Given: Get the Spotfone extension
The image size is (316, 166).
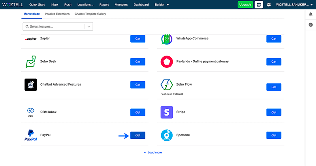Looking at the screenshot, I should 274,135.
